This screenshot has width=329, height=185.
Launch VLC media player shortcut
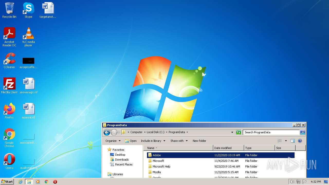(28, 37)
